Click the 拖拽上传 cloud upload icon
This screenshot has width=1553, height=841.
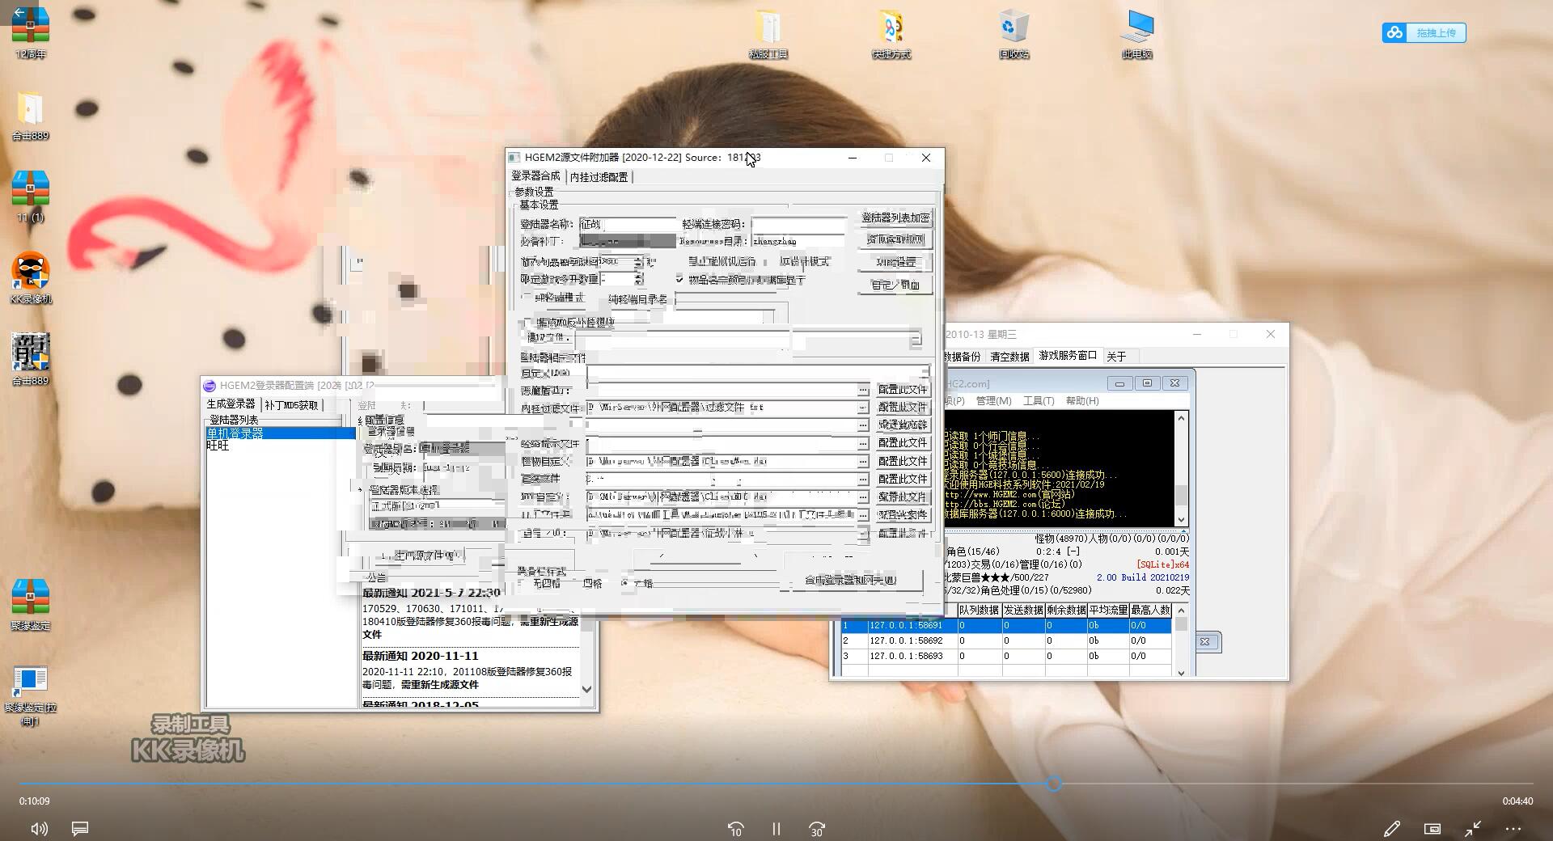[x=1394, y=33]
